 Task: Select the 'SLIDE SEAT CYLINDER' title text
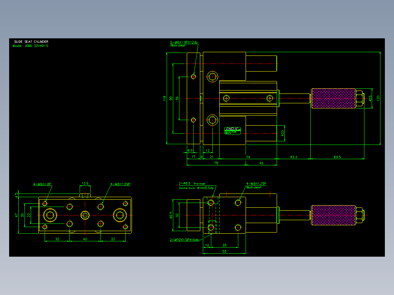pyautogui.click(x=31, y=42)
